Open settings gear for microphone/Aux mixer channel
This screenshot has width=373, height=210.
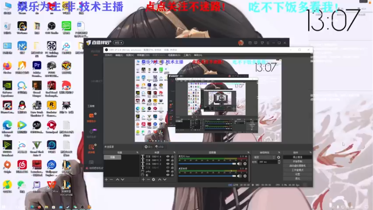pos(245,164)
